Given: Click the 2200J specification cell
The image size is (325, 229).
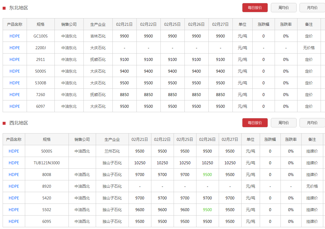Looking at the screenshot, I should 41,48.
